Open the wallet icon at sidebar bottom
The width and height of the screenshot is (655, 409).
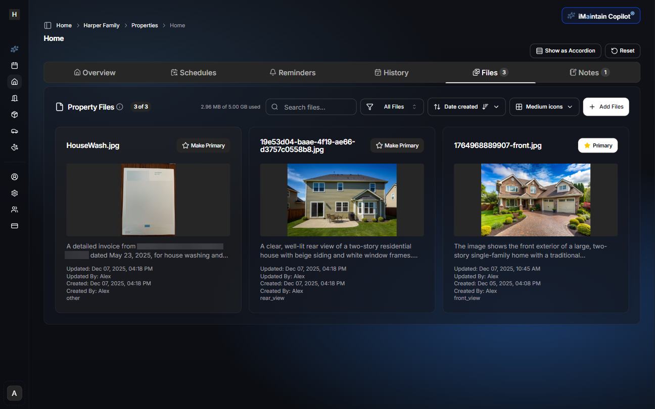[x=14, y=226]
